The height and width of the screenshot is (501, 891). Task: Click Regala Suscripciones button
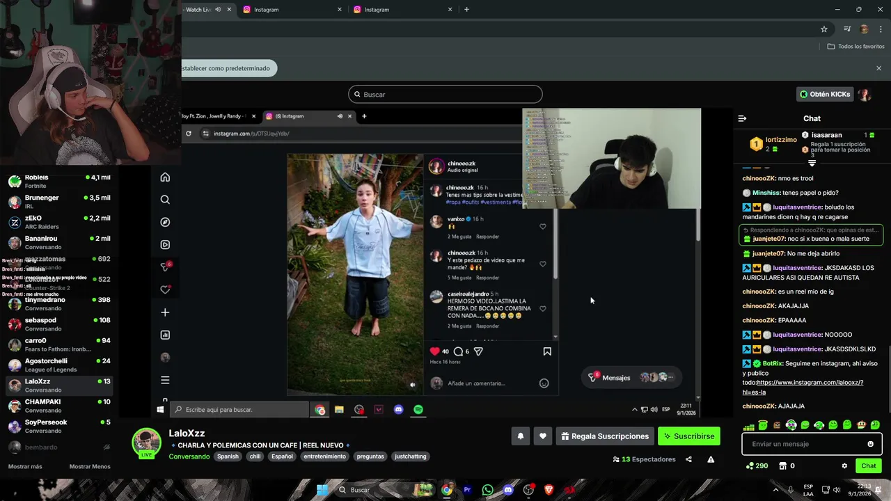pyautogui.click(x=605, y=436)
